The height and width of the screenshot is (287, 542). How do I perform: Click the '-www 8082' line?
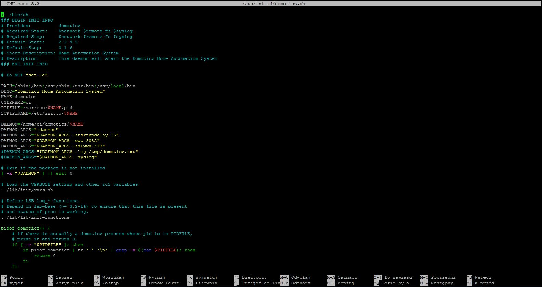pos(50,141)
